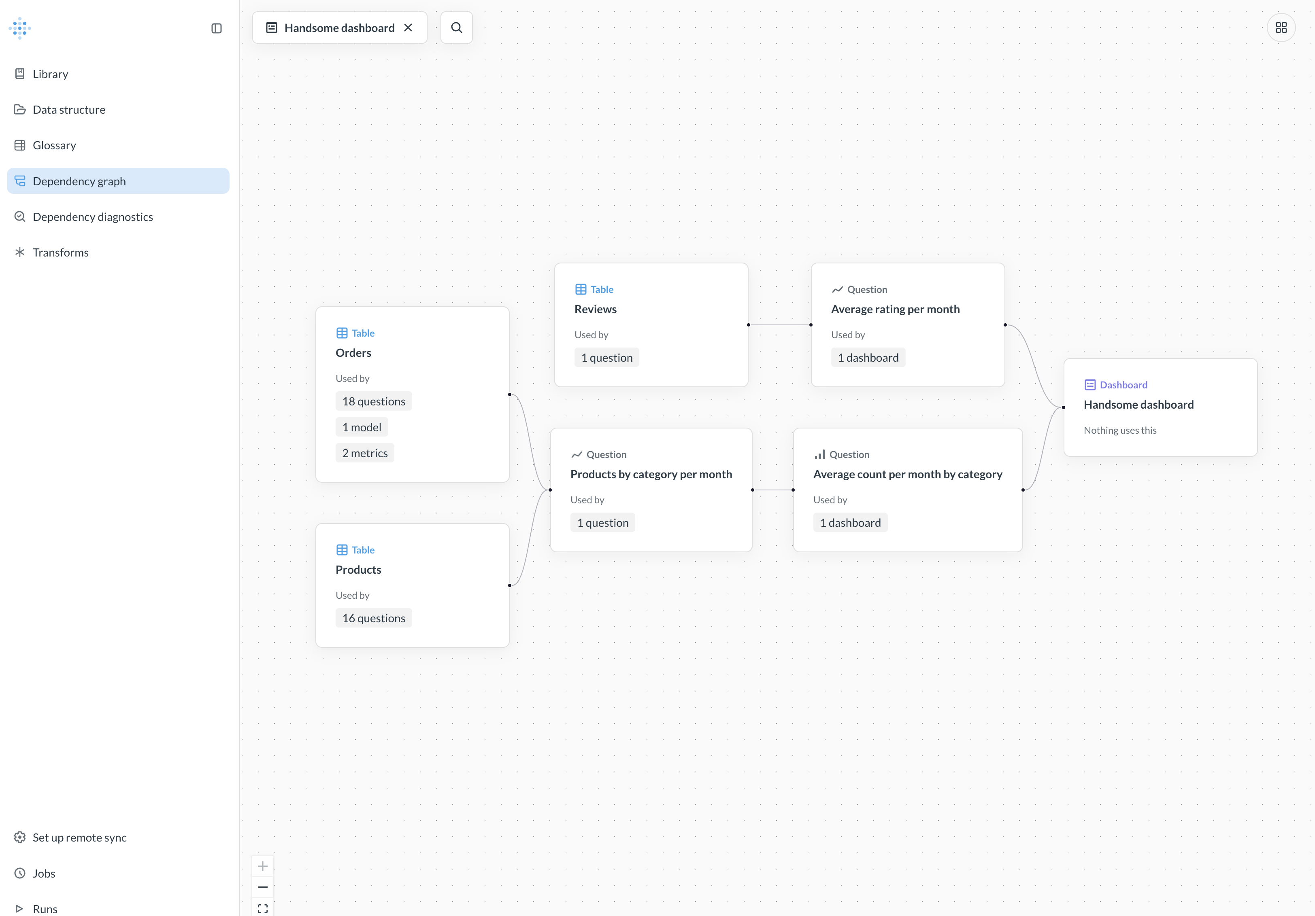Zoom out of the graph
This screenshot has height=916, width=1315.
263,887
